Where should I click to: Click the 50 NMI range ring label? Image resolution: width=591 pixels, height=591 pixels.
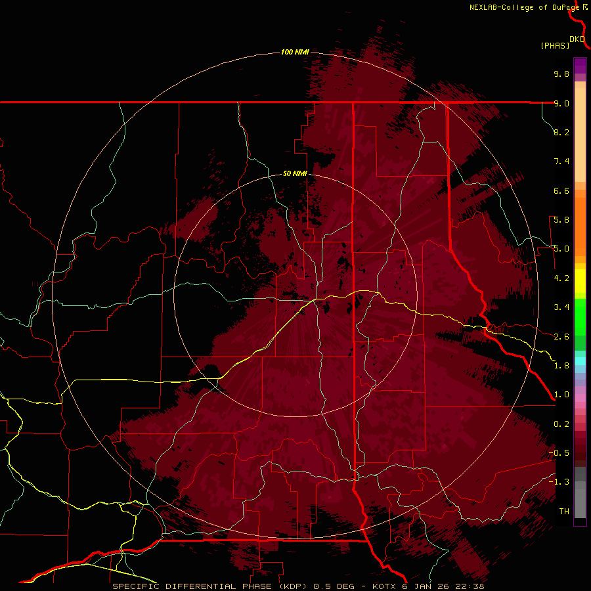tap(295, 173)
